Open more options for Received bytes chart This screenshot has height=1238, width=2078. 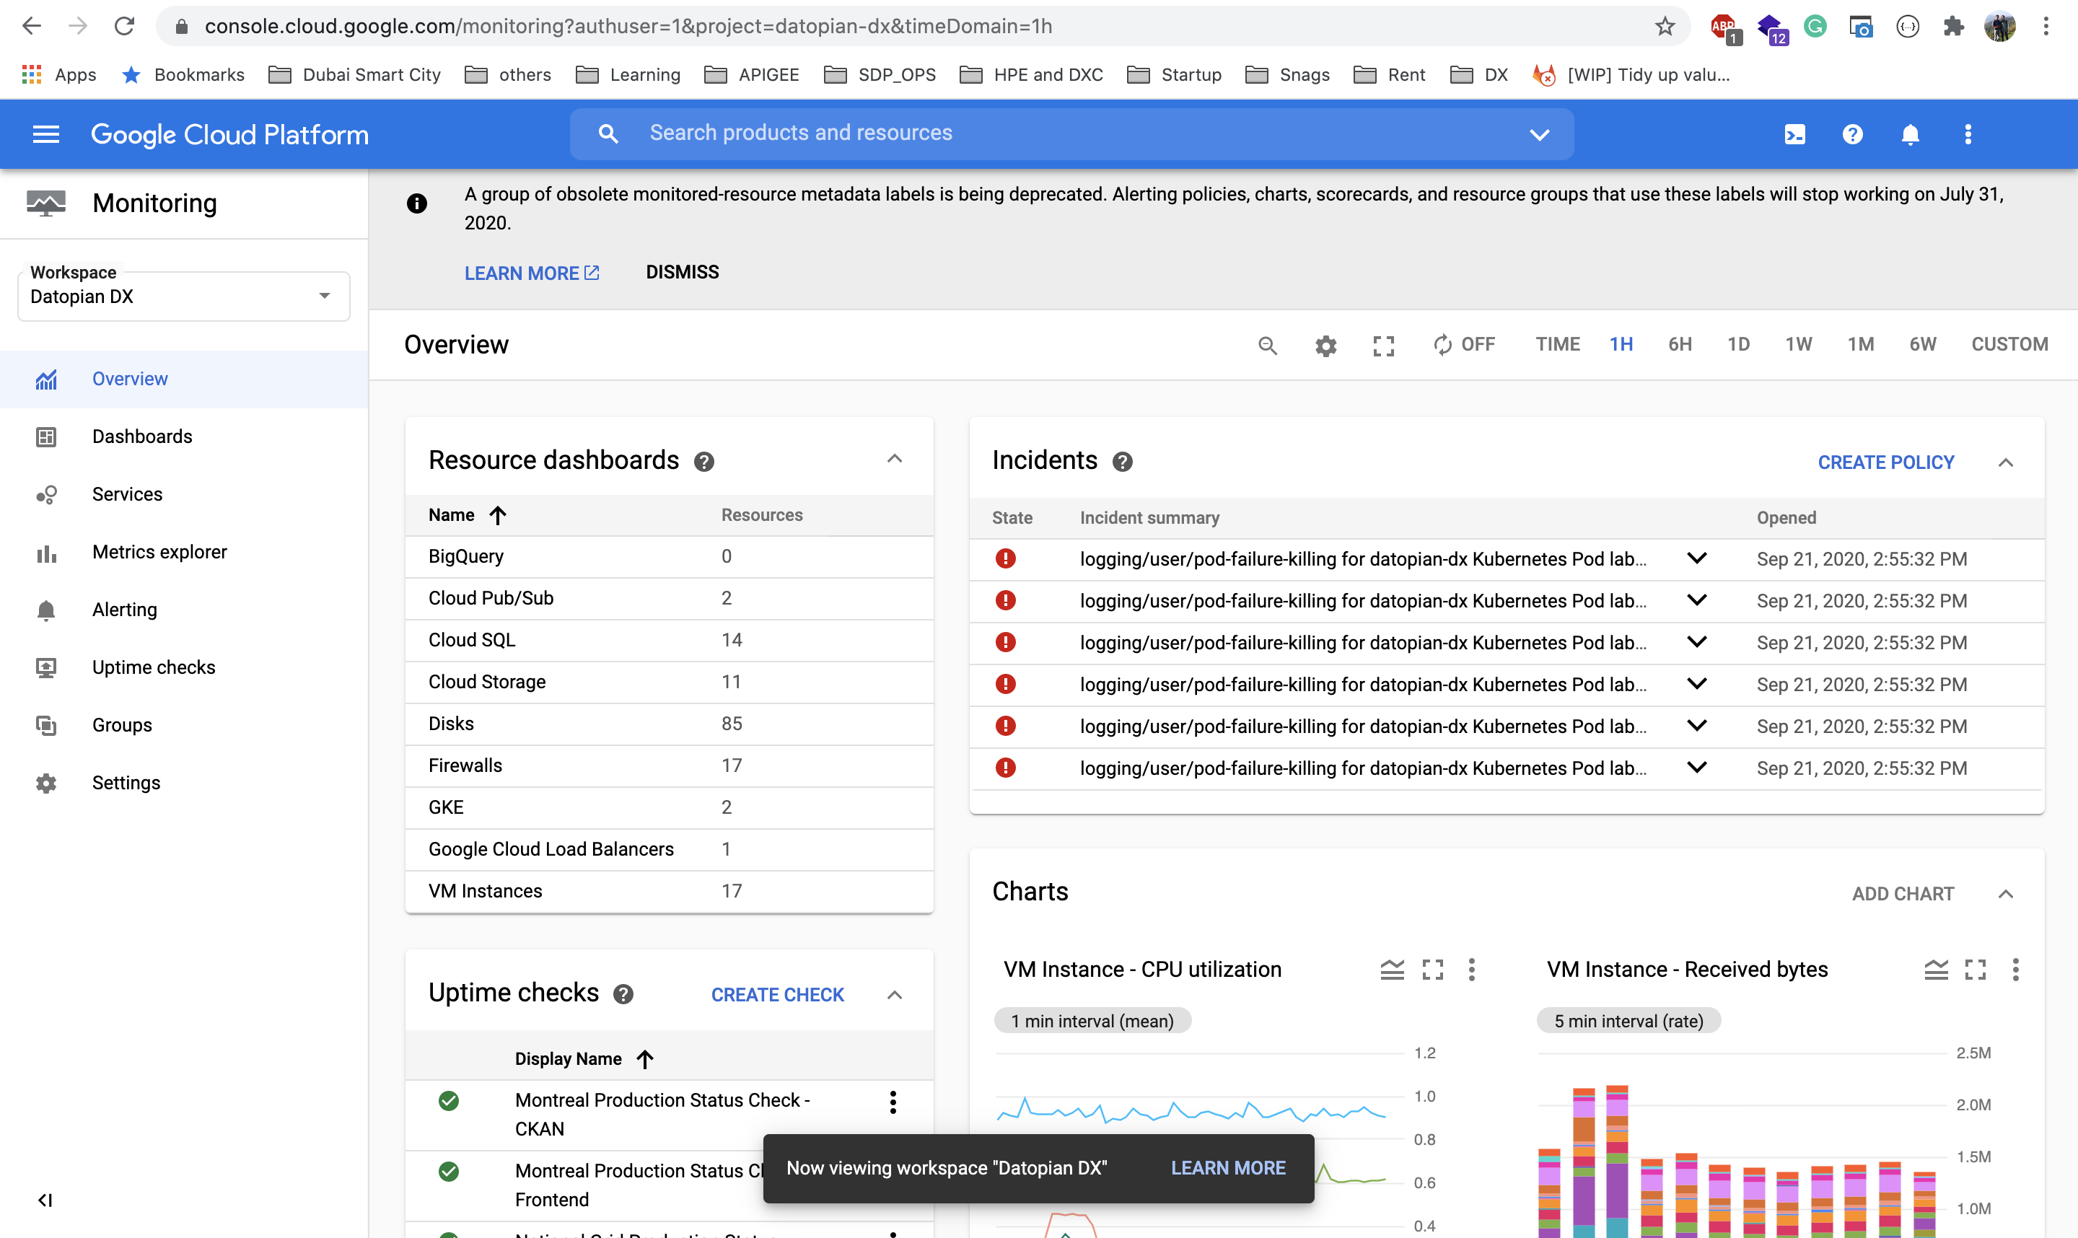(x=2015, y=970)
